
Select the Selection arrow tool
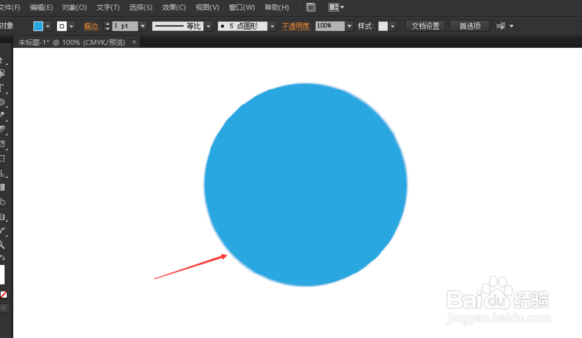pos(2,60)
